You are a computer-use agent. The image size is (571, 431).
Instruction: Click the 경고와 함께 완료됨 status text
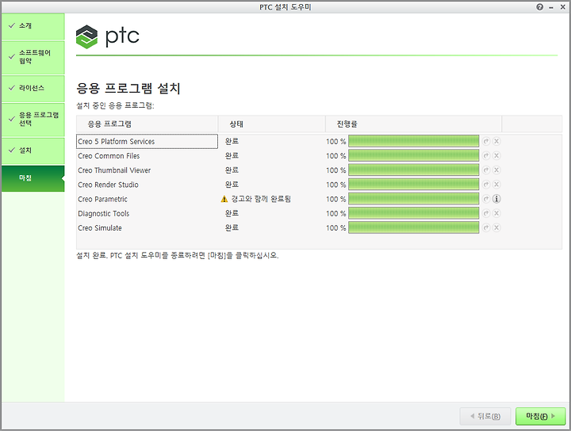[x=261, y=199]
